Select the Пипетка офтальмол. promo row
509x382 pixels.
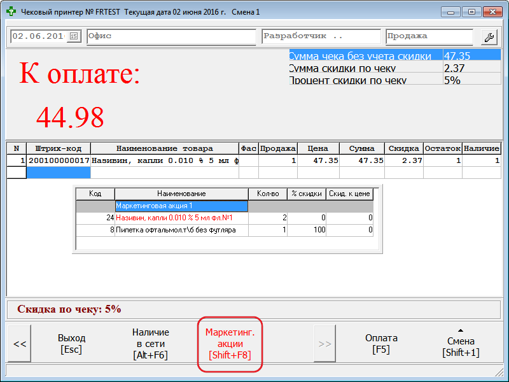pyautogui.click(x=181, y=230)
